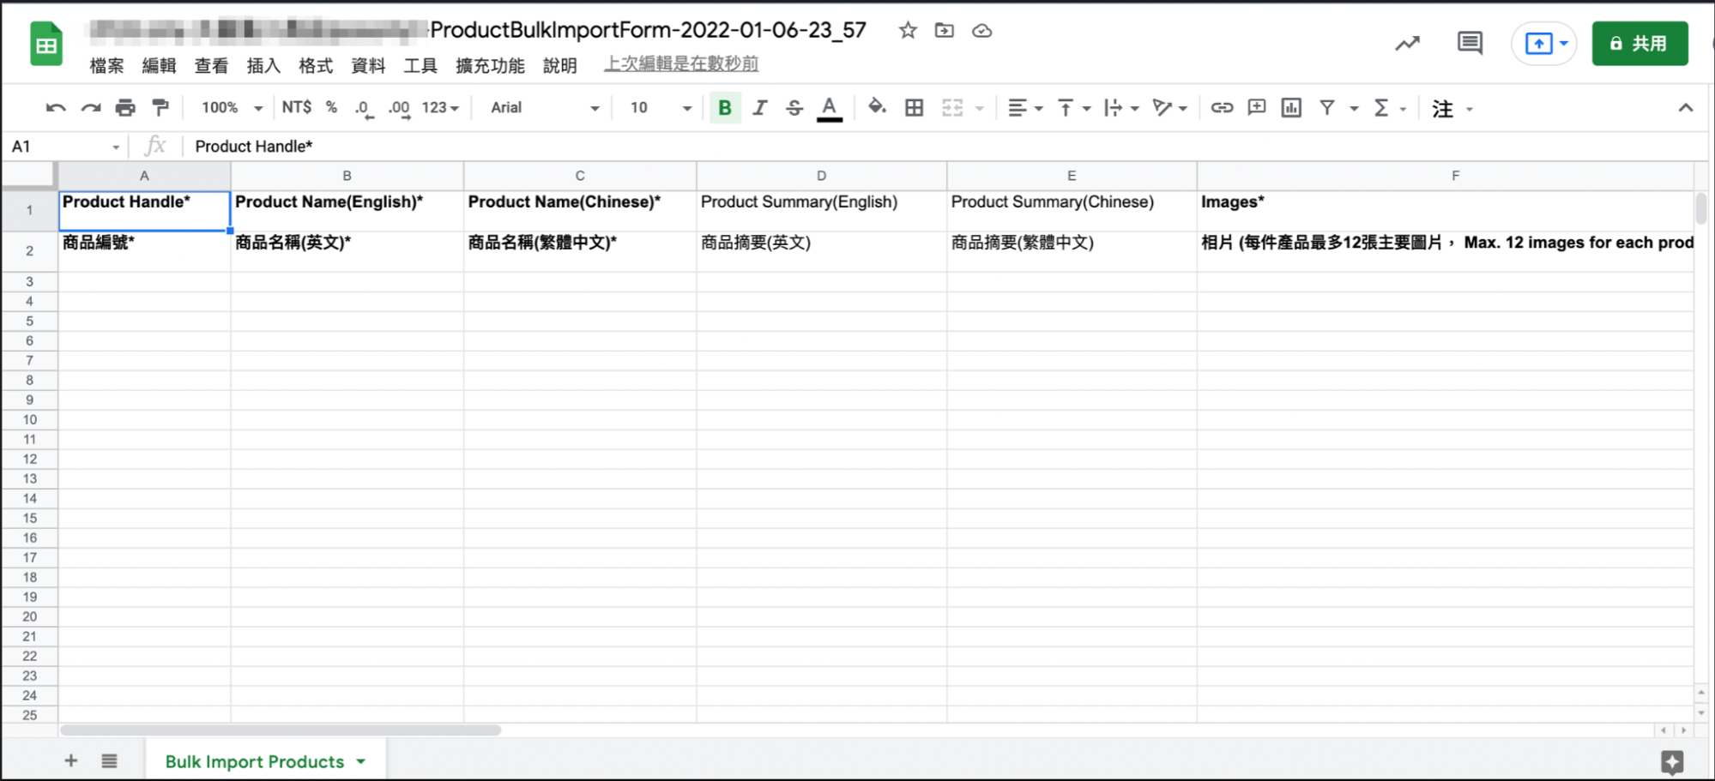Insert a comment on cell
1715x781 pixels.
(x=1257, y=108)
